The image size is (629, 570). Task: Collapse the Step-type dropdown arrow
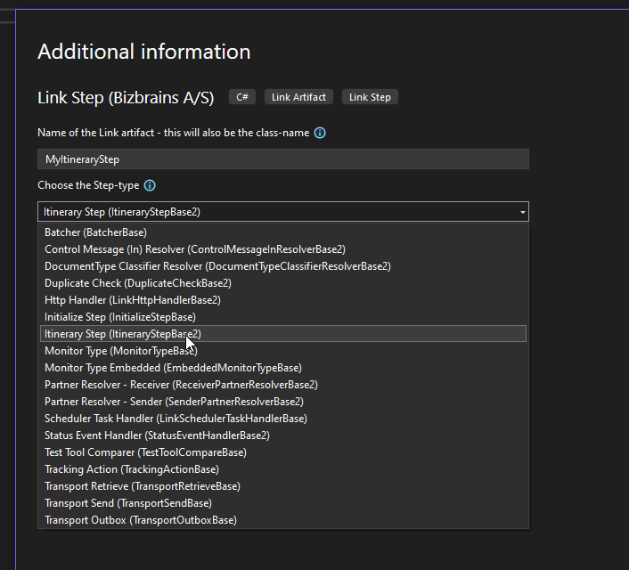[x=521, y=212]
